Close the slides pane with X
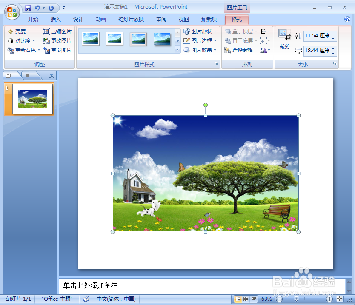The width and height of the screenshot is (355, 305). click(x=52, y=76)
